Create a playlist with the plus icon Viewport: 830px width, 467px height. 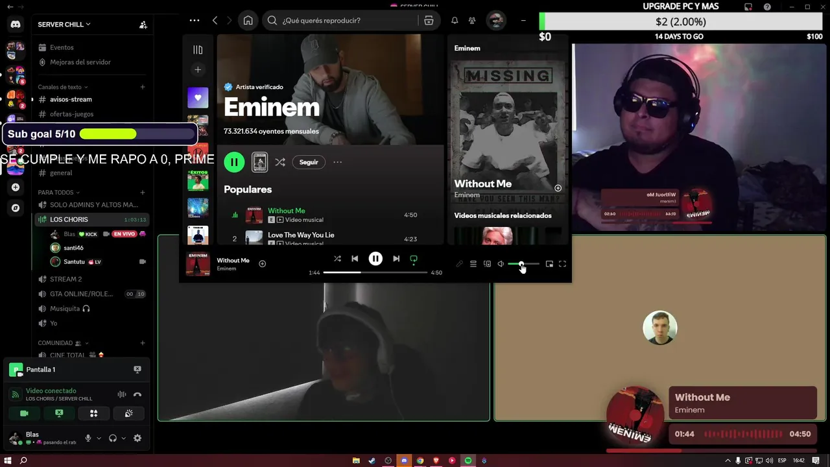click(198, 69)
